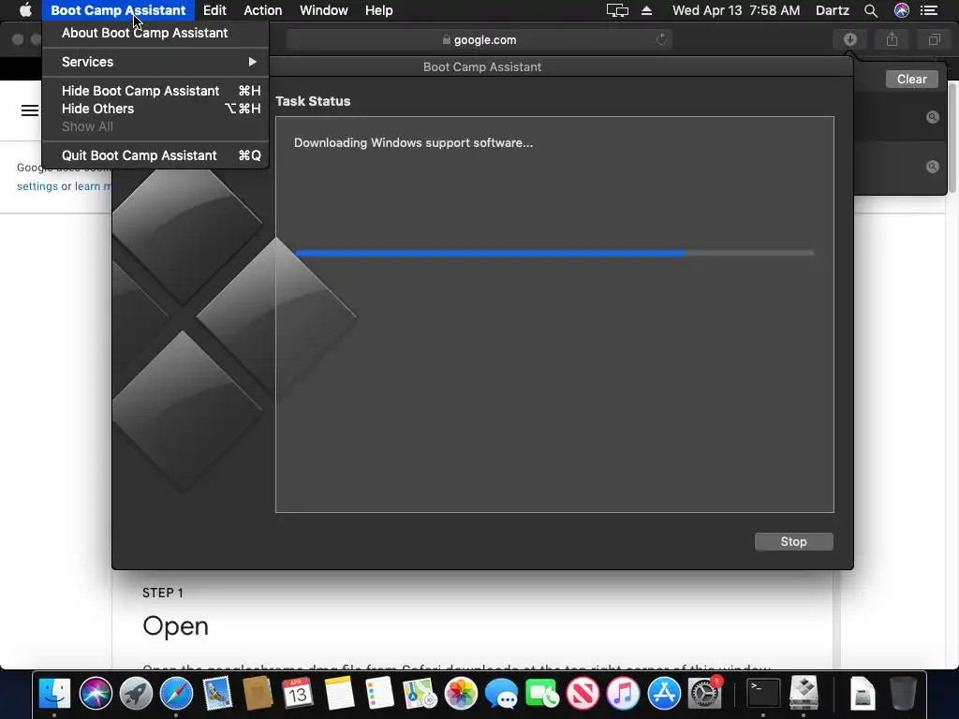Open Contacts book icon in Dock

[x=258, y=694]
